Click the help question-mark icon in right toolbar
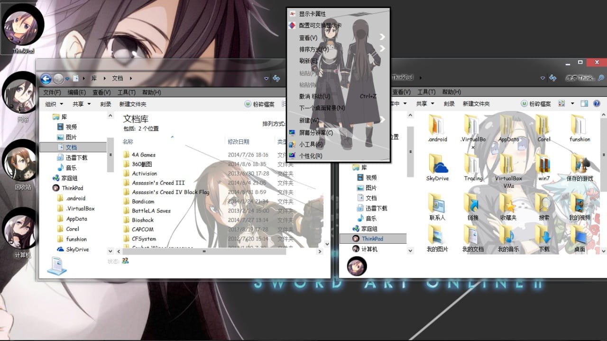 pyautogui.click(x=597, y=103)
